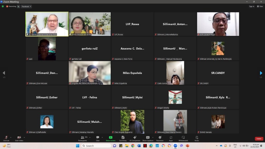Open the Reactions menu

[x=160, y=138]
